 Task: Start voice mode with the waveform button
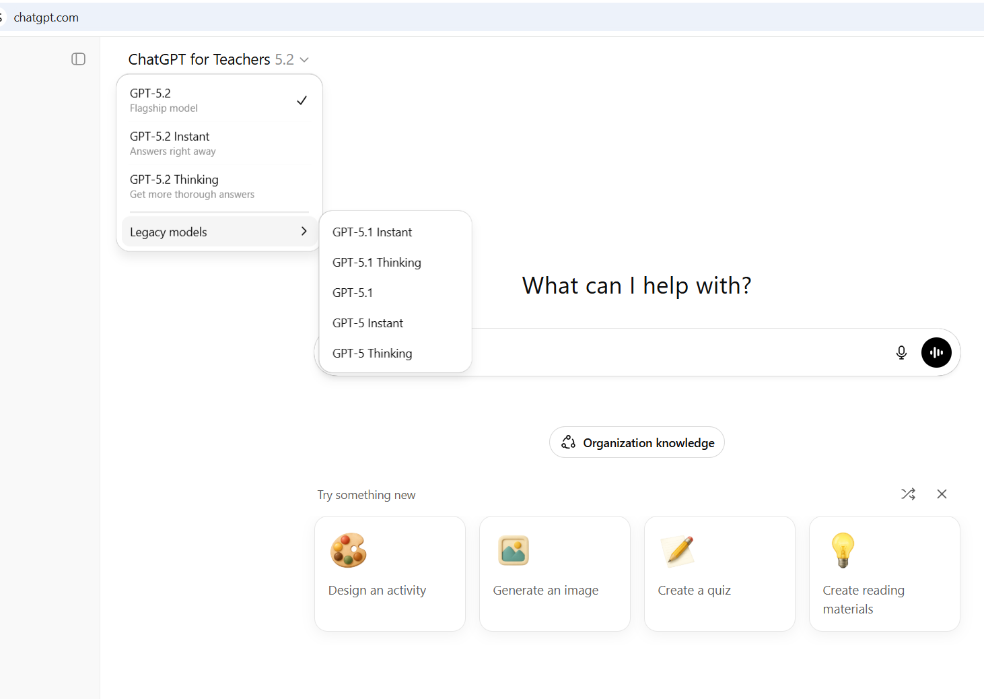pyautogui.click(x=936, y=352)
